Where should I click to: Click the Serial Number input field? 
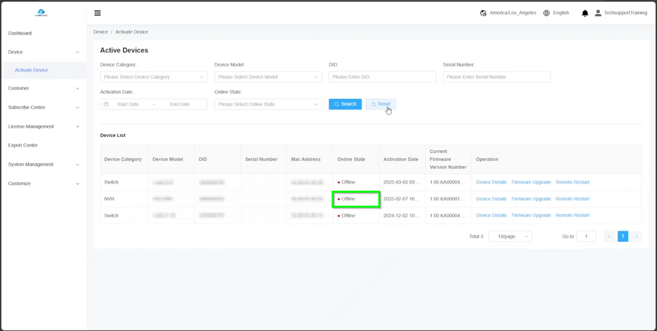[496, 77]
